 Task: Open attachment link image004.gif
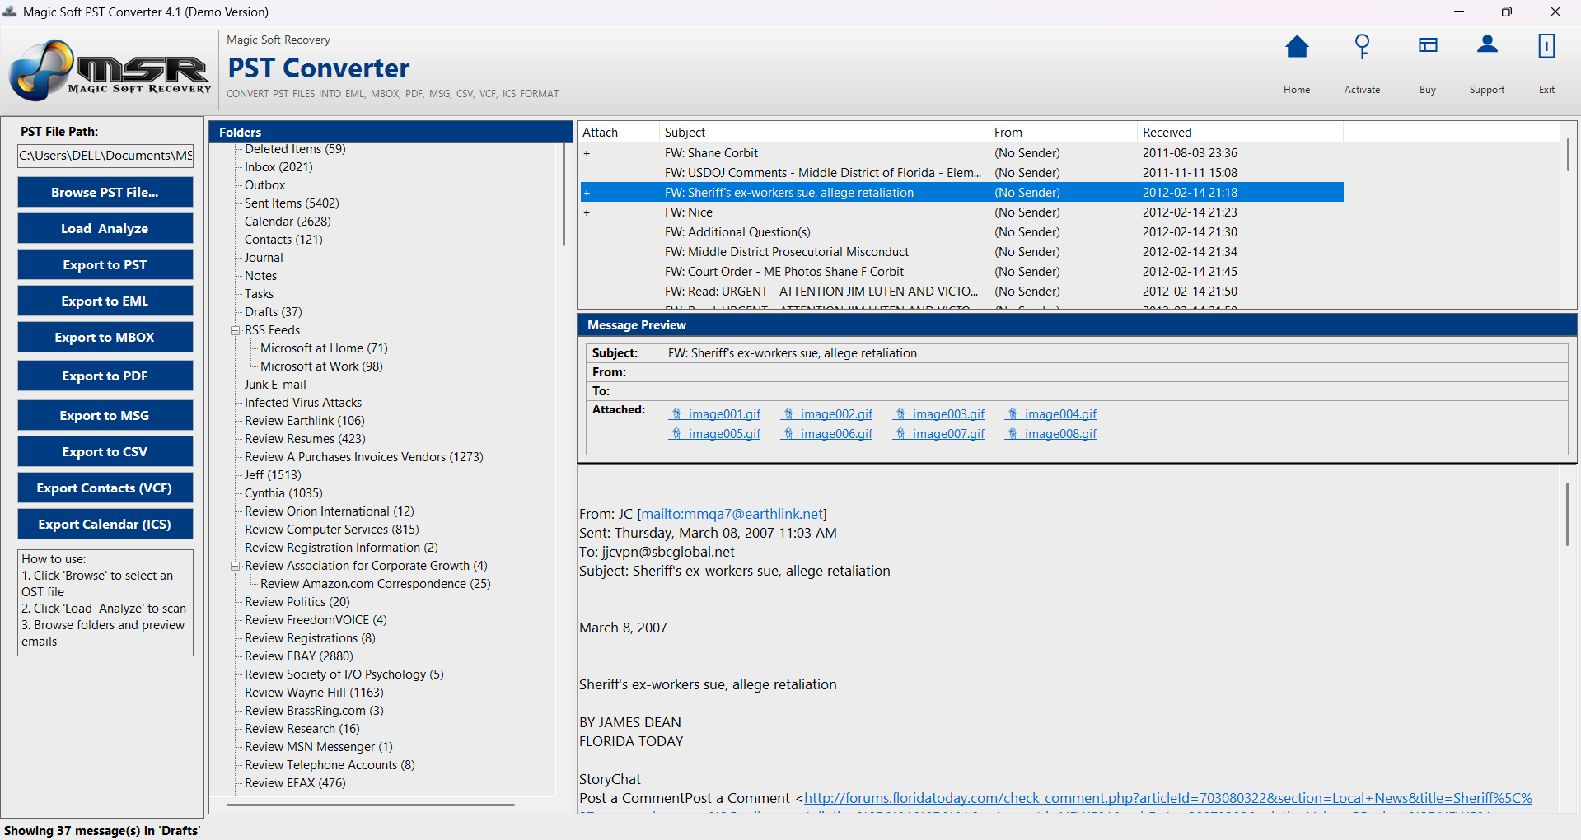tap(1060, 414)
